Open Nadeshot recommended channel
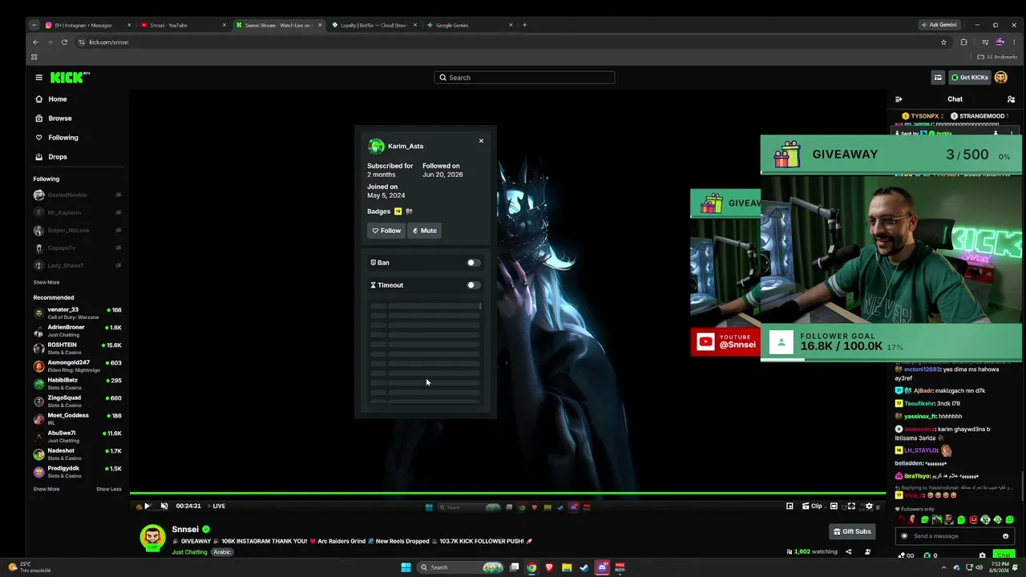This screenshot has height=577, width=1026. [x=77, y=454]
